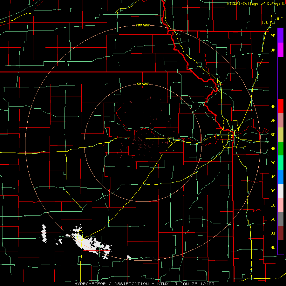Click the RF purple legend swatch
Screen dimensions: 286x286
click(x=281, y=36)
